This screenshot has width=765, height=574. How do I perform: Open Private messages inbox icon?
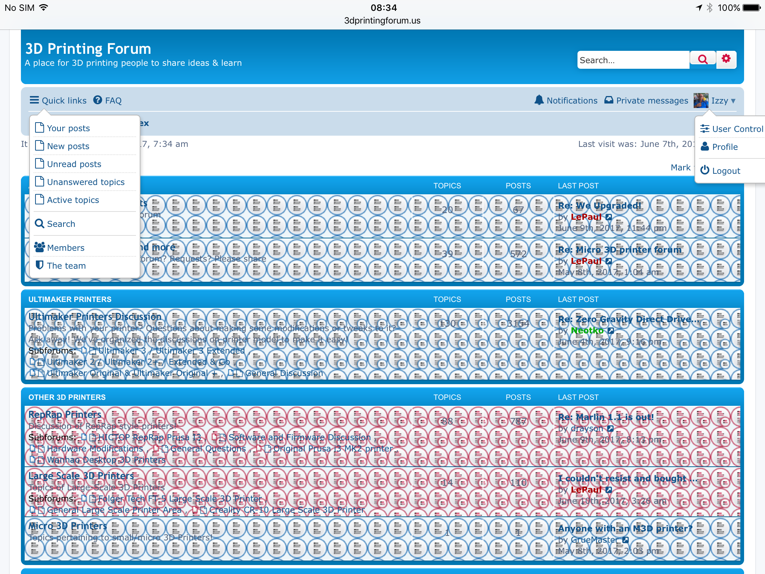pyautogui.click(x=608, y=100)
